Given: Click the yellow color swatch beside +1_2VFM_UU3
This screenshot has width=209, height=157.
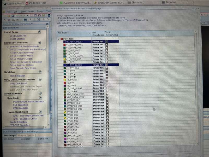Looking at the screenshot, I should [x=64, y=59].
